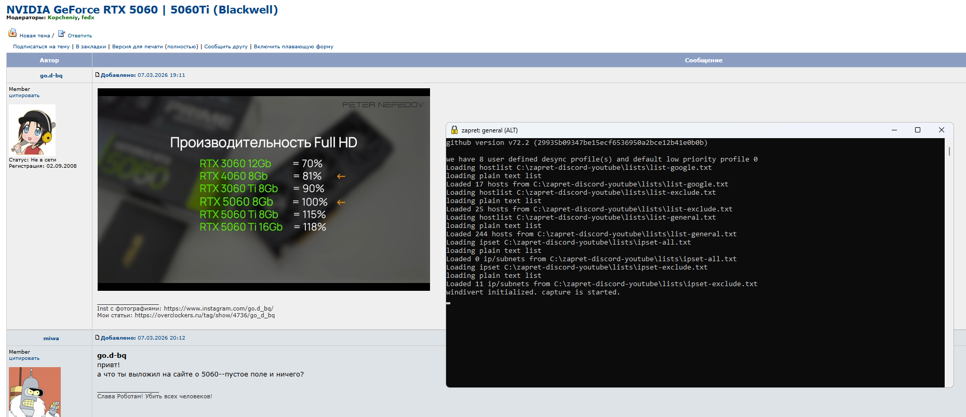
Task: Click the Reply pencil icon
Action: [61, 34]
